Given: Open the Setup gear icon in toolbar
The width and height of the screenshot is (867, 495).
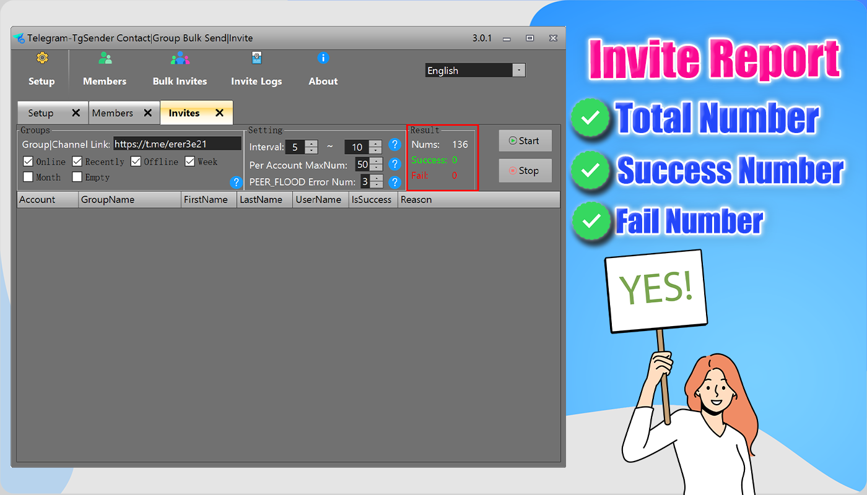Looking at the screenshot, I should pyautogui.click(x=41, y=58).
